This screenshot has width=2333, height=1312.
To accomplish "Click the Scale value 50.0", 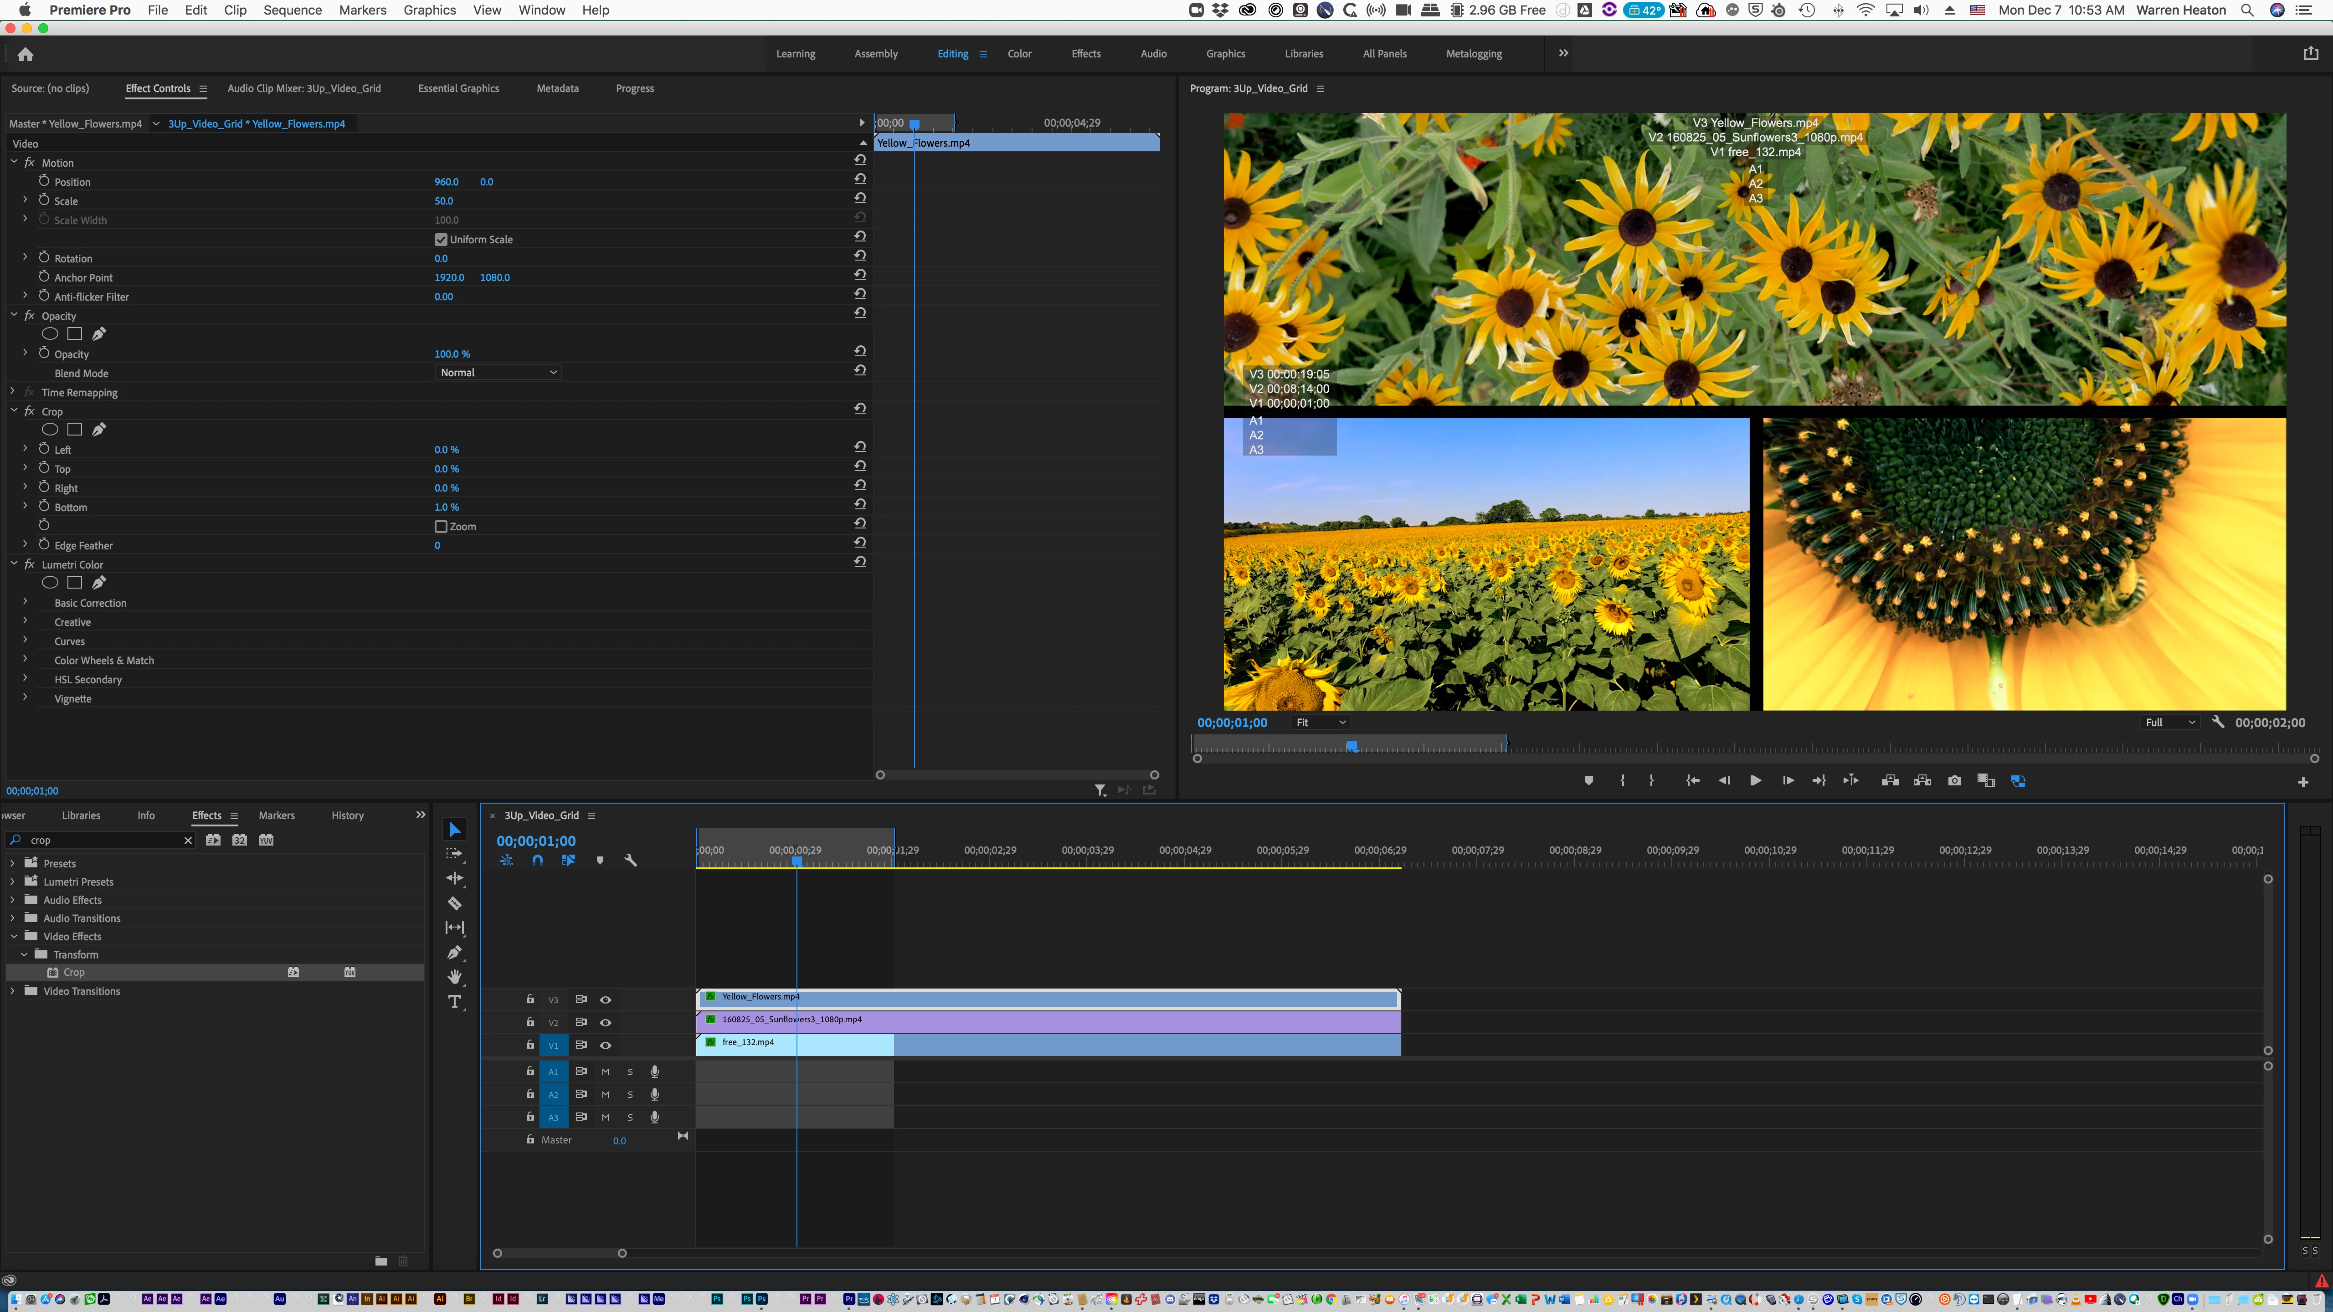I will (443, 201).
